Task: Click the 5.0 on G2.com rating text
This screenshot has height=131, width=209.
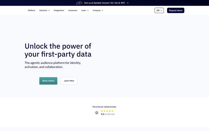Action: click(x=108, y=114)
